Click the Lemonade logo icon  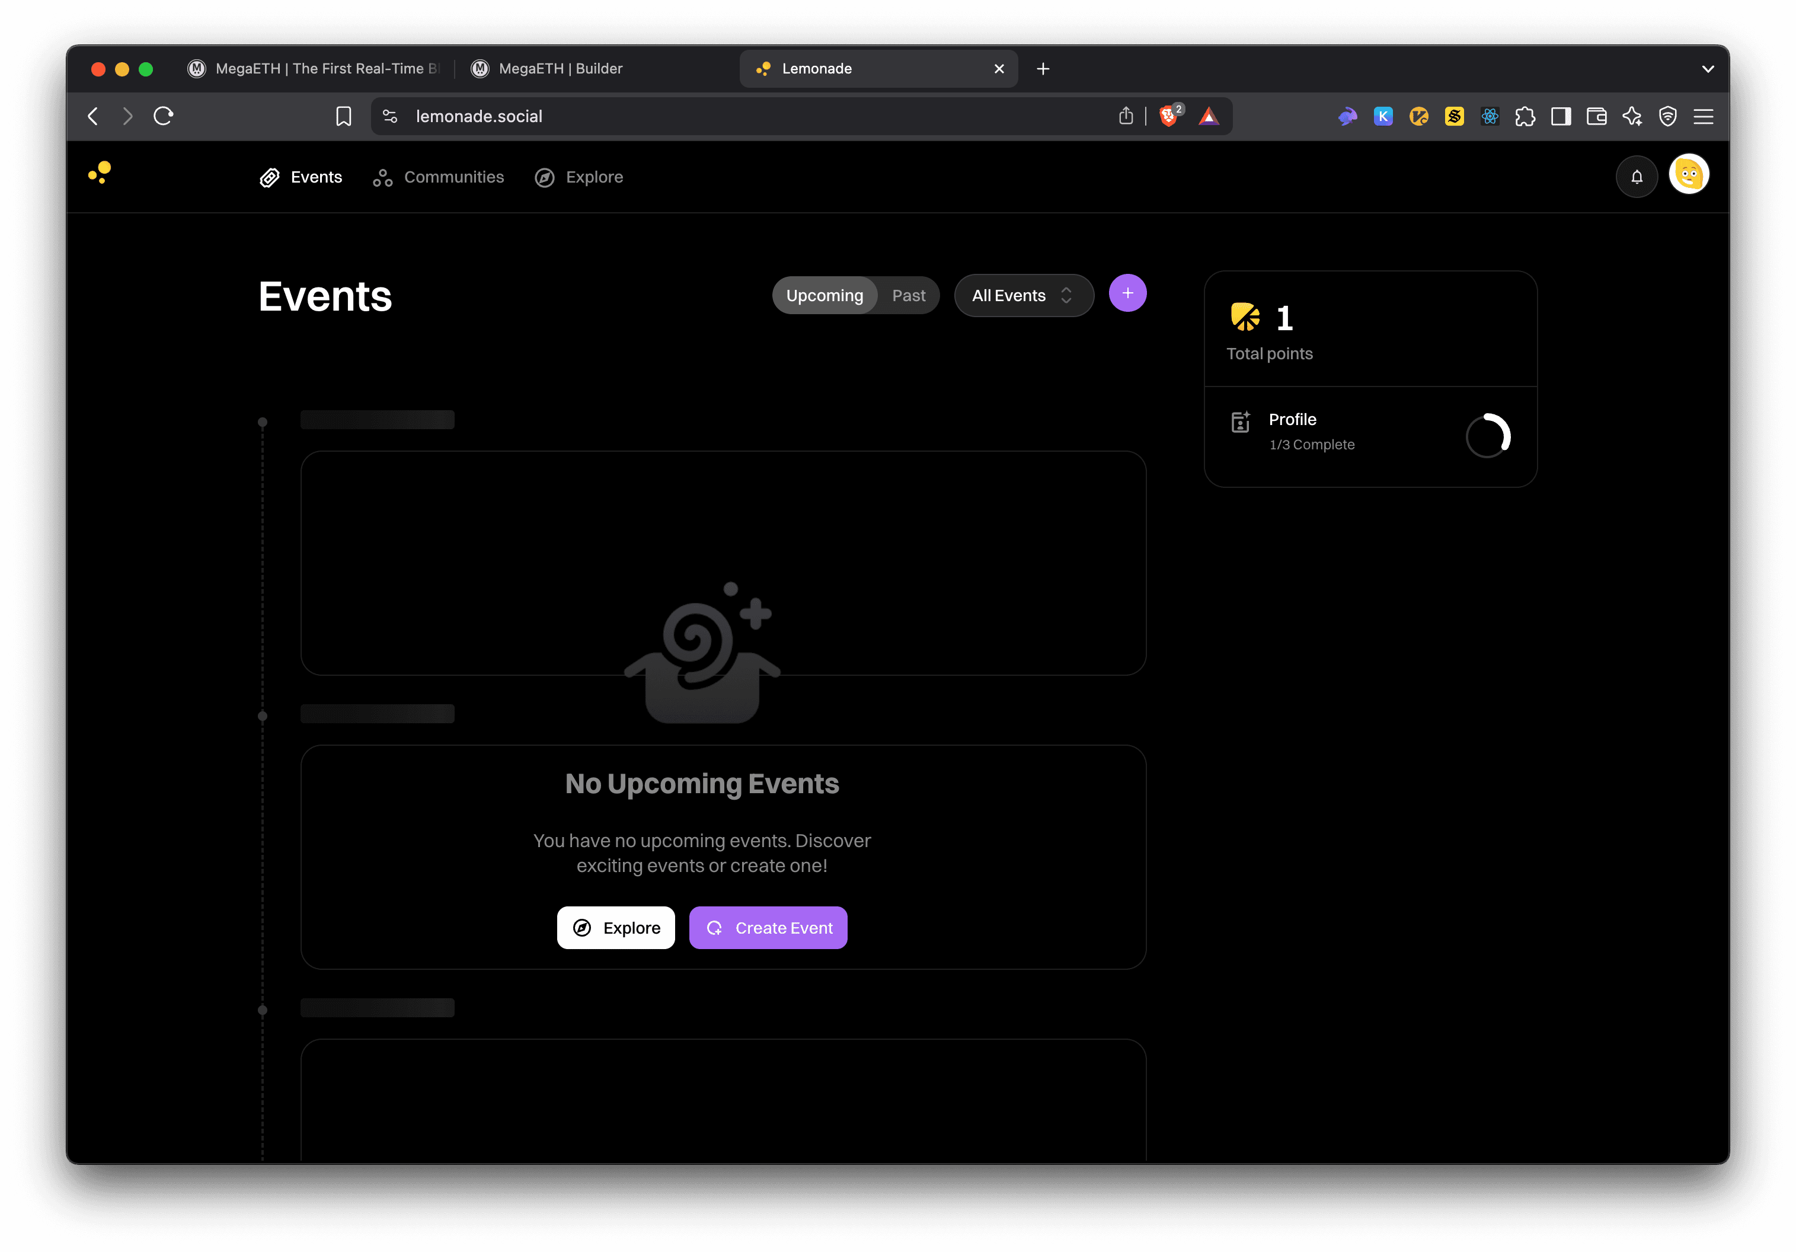coord(100,173)
